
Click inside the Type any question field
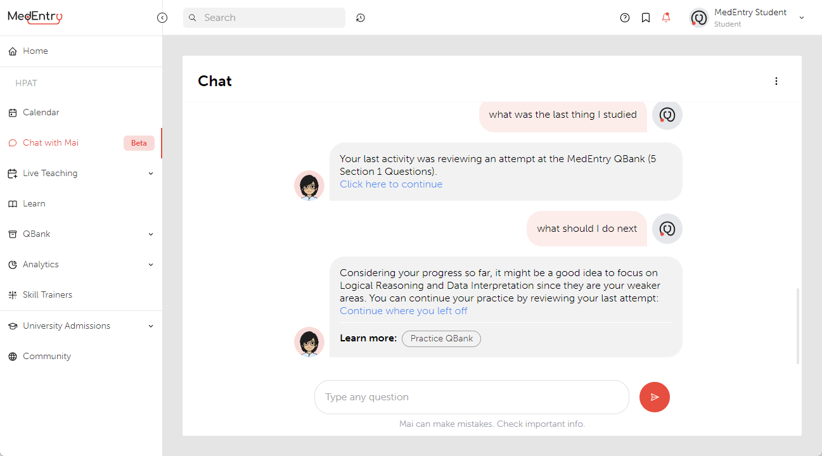(x=472, y=396)
